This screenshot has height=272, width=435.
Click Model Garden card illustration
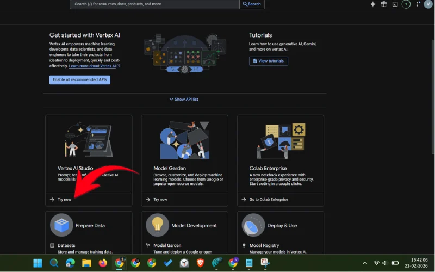coord(184,140)
